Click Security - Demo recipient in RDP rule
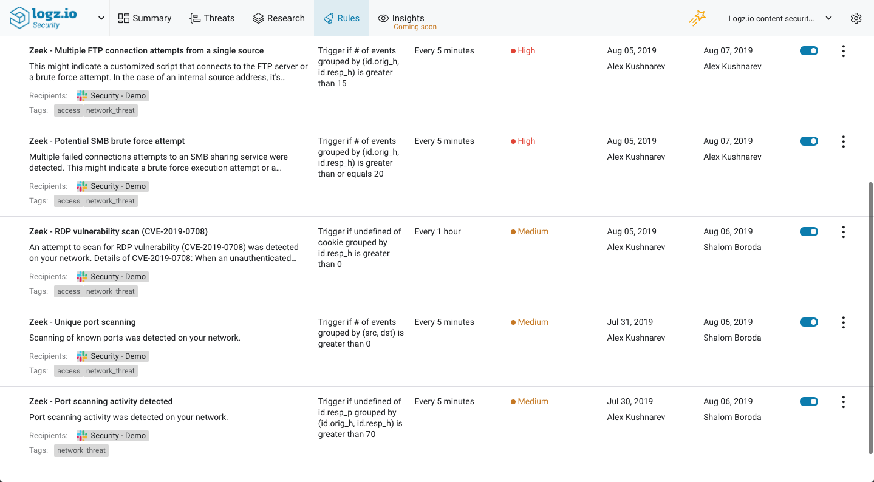This screenshot has height=482, width=874. (x=112, y=277)
